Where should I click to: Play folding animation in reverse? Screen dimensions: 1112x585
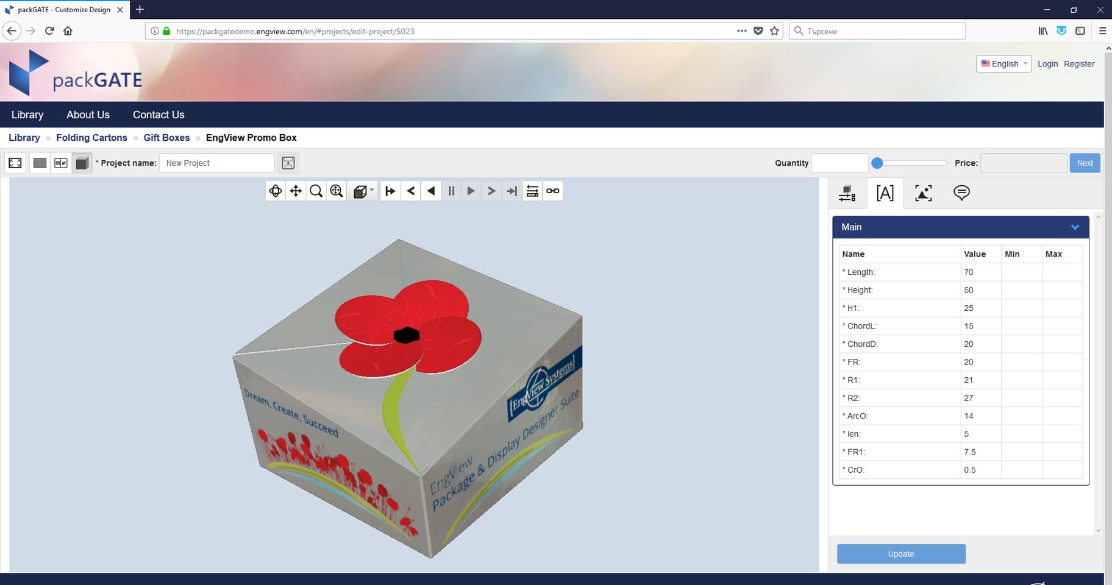coord(431,191)
